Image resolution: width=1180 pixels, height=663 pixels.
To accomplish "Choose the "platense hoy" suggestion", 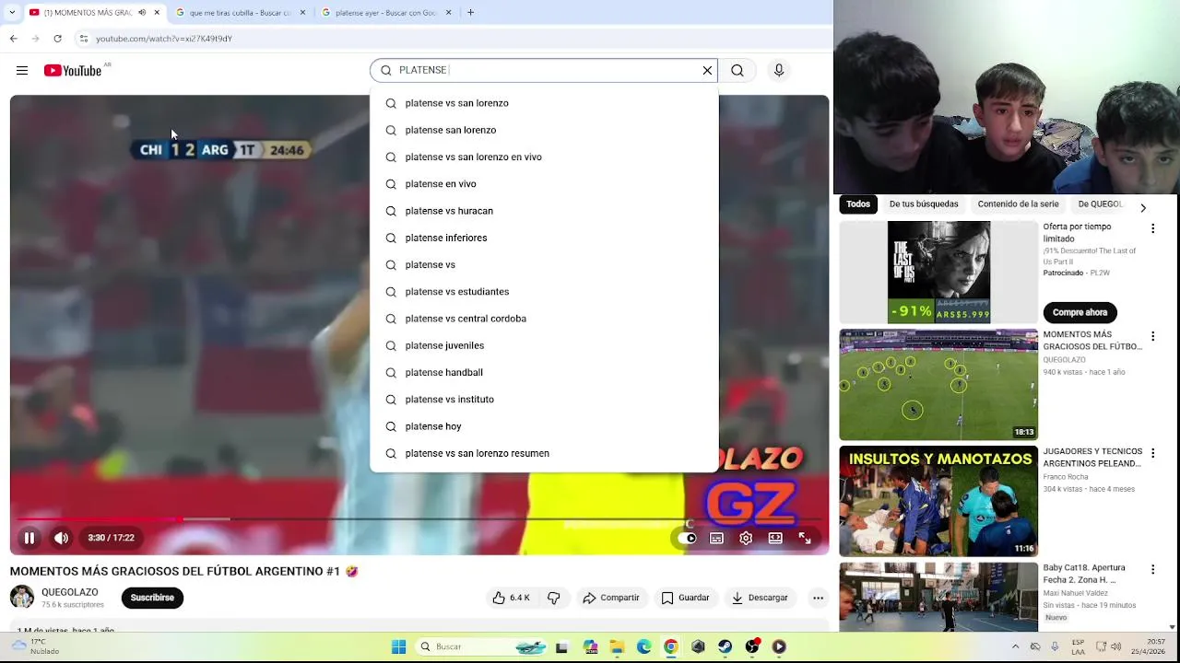I will point(544,426).
